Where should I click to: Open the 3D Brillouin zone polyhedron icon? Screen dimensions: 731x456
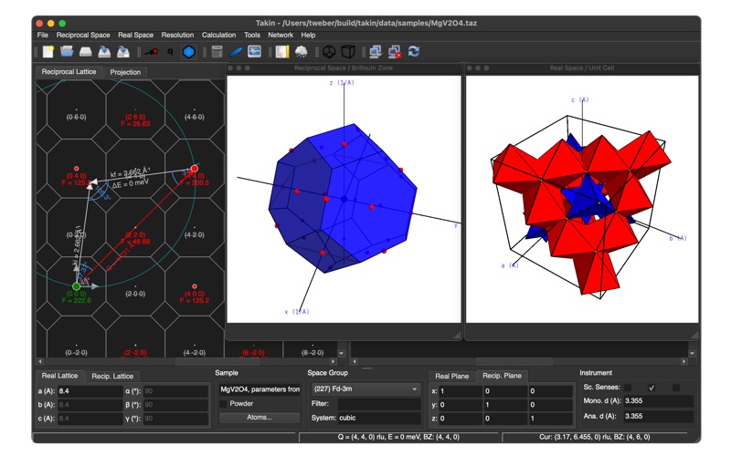click(329, 52)
